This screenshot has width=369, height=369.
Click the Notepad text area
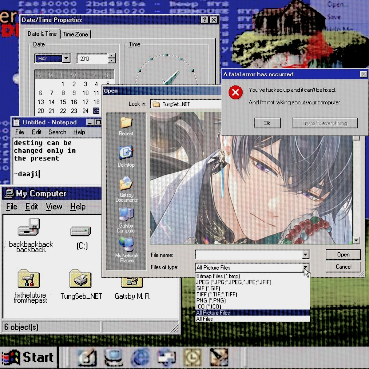pyautogui.click(x=57, y=161)
